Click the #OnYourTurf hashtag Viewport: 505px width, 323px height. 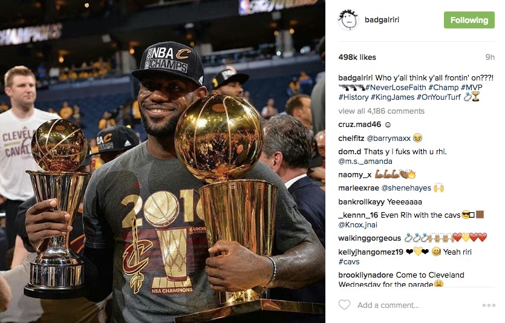coord(438,97)
